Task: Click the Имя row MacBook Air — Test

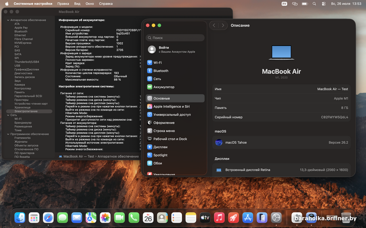Action: (x=281, y=89)
